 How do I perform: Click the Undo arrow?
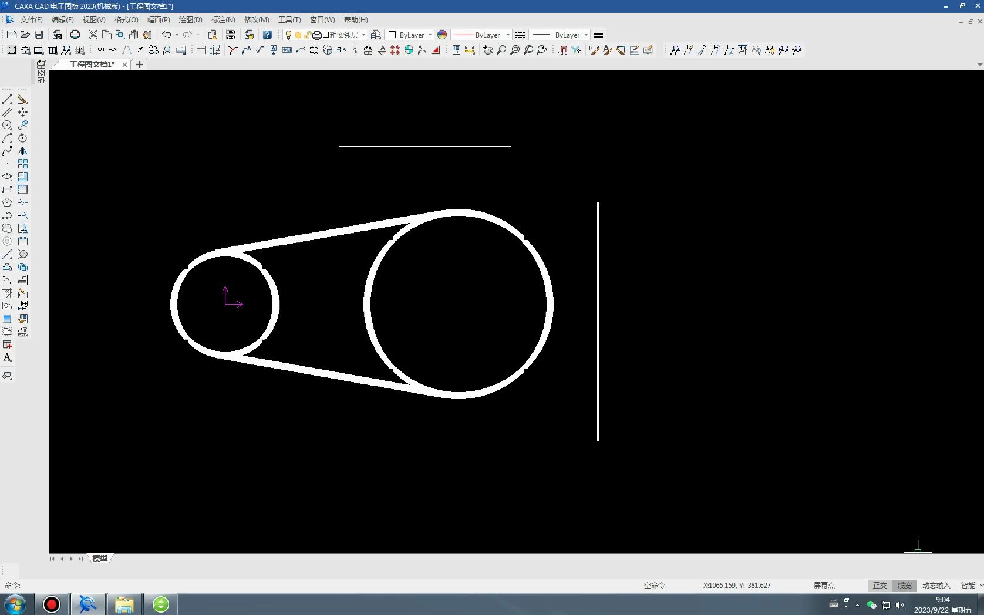167,35
